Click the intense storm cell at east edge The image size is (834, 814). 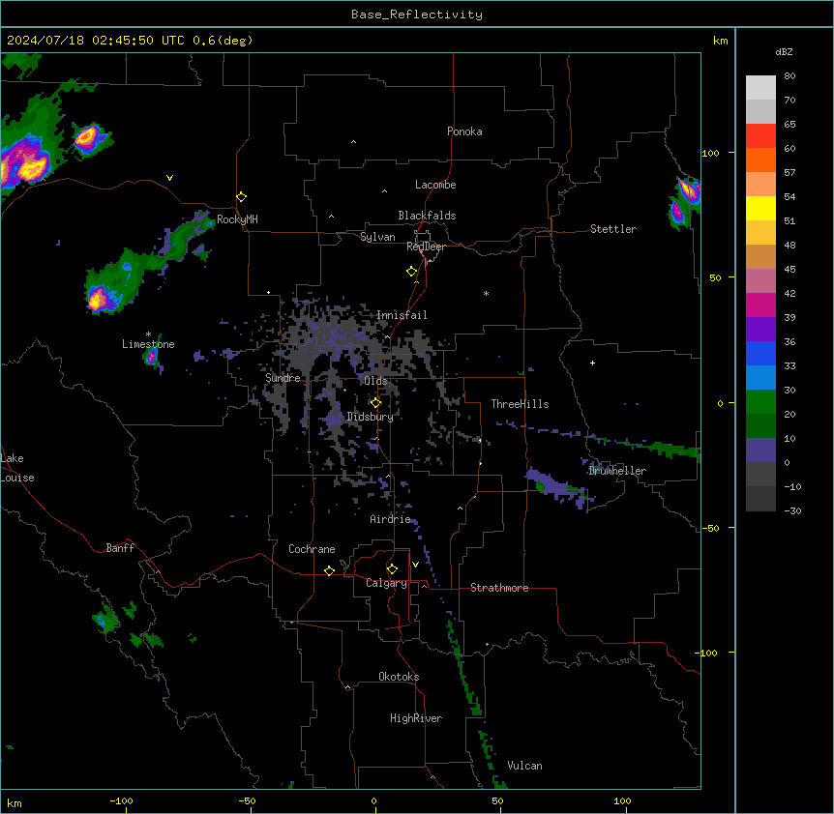688,190
